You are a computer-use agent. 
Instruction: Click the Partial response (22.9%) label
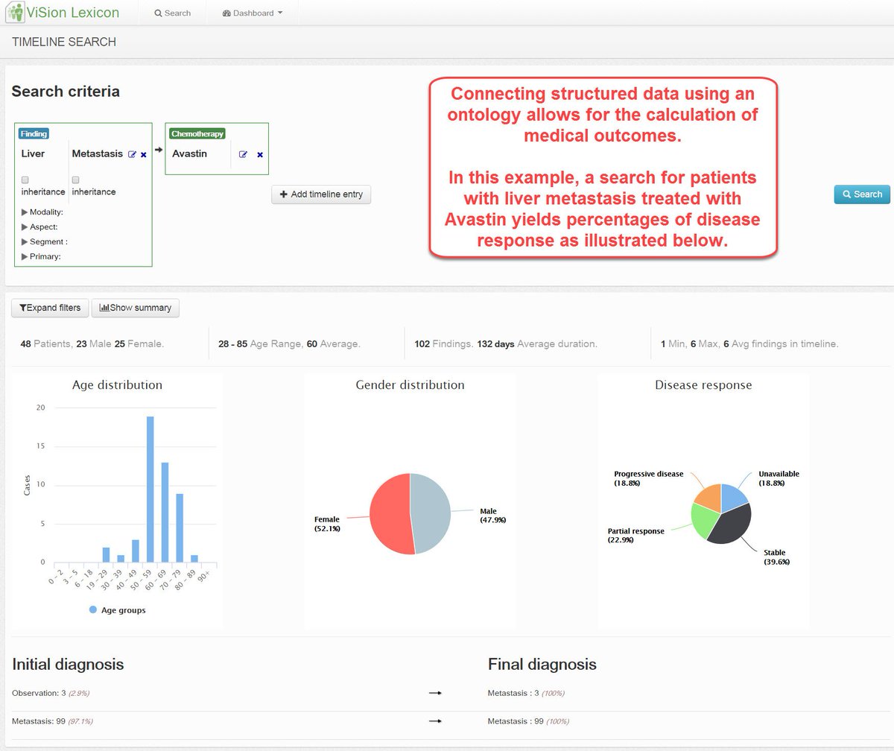click(x=635, y=536)
